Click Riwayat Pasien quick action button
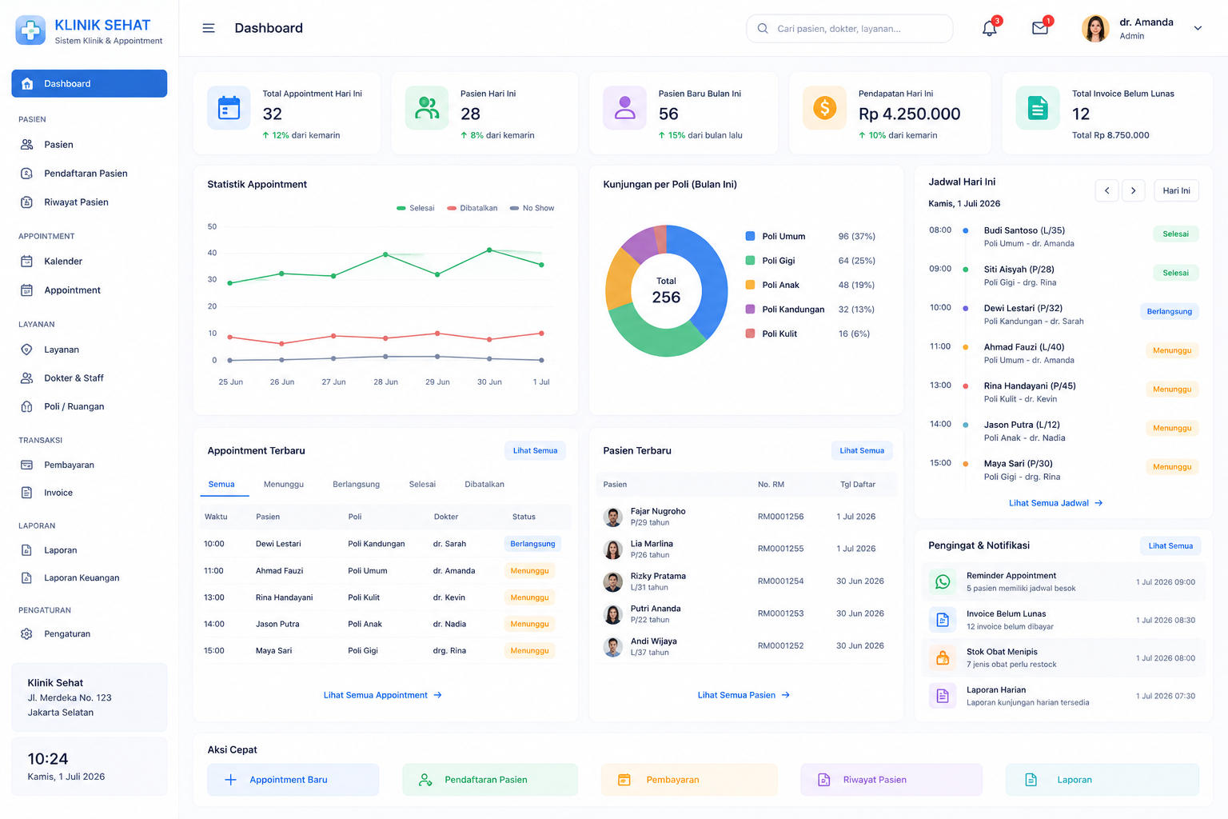Screen dimensions: 1228x819 (x=891, y=780)
